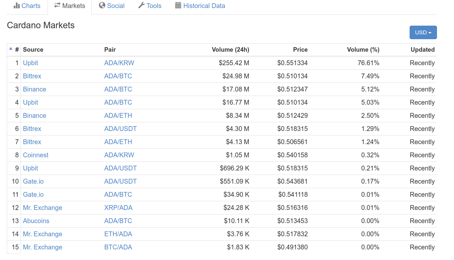Screen dimensions: 454x260
Task: Open Binance link in row 3
Action: (34, 89)
